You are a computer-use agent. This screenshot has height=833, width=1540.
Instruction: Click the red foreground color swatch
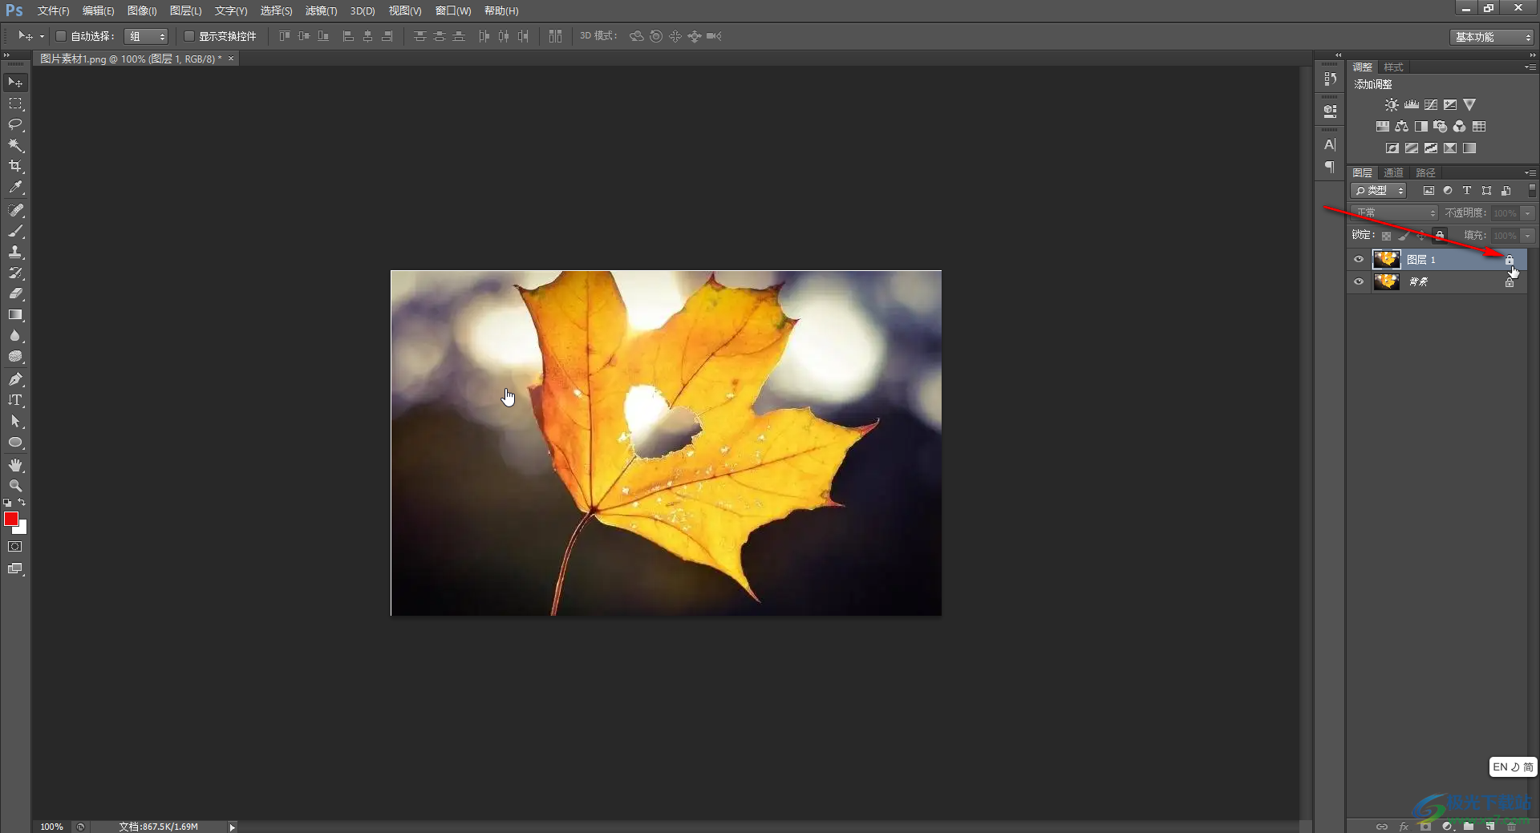pos(10,518)
